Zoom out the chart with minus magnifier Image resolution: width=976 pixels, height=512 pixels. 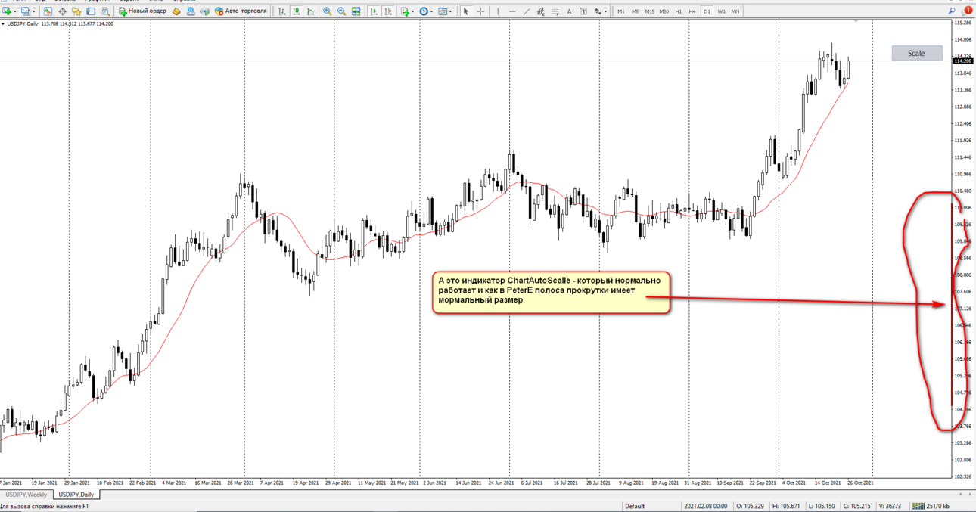pyautogui.click(x=341, y=11)
